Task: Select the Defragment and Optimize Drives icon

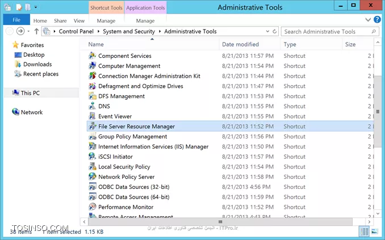Action: pyautogui.click(x=93, y=86)
